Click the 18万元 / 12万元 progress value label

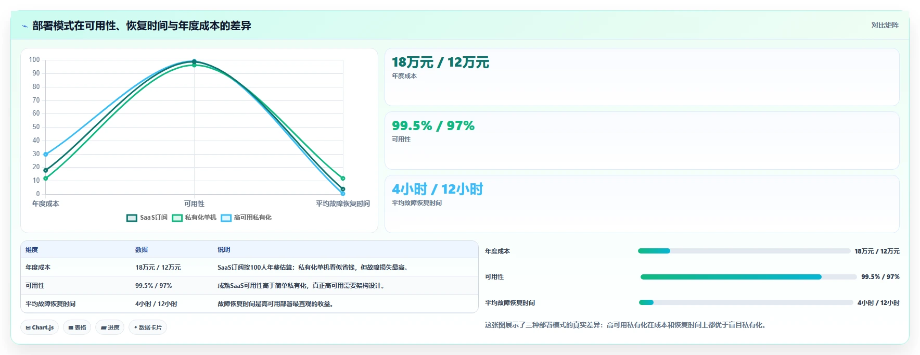tap(877, 251)
